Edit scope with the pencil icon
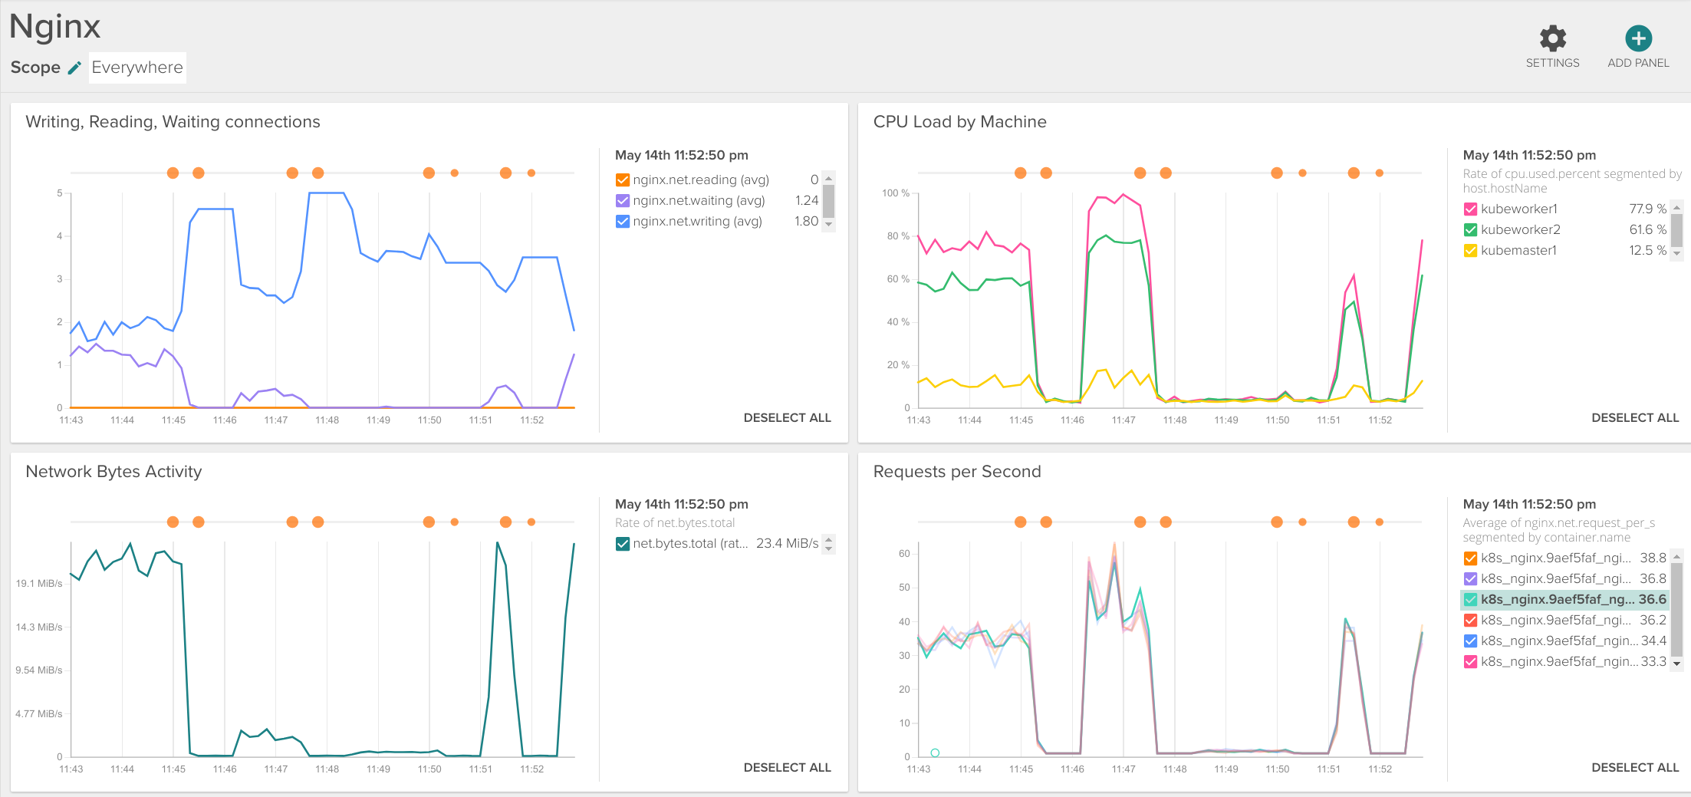 (74, 68)
